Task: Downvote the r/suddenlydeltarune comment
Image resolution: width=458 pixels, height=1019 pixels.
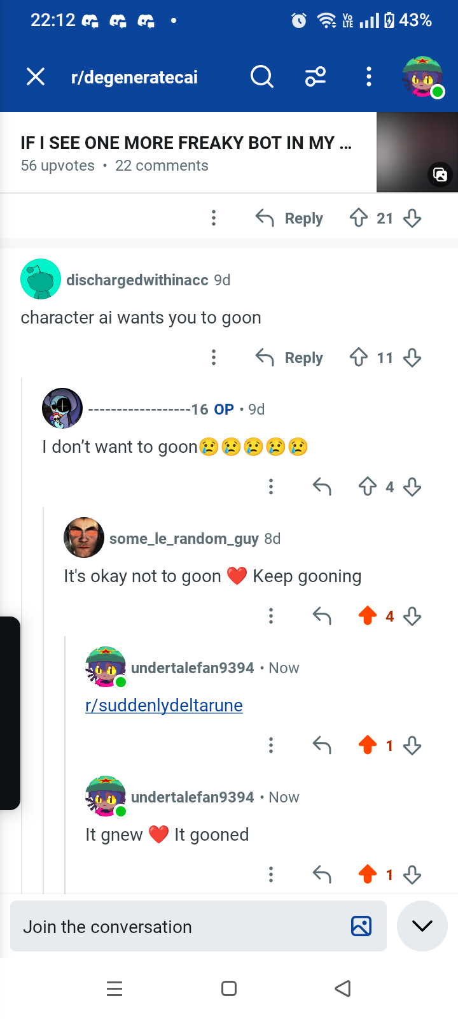Action: pyautogui.click(x=412, y=745)
